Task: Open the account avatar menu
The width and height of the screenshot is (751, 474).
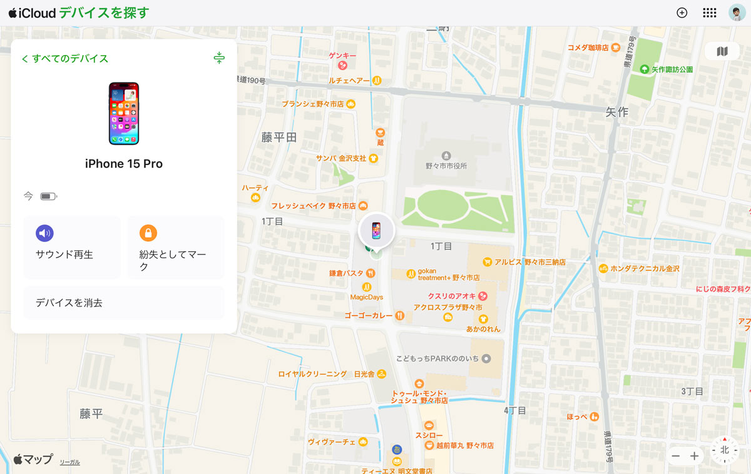Action: (737, 13)
